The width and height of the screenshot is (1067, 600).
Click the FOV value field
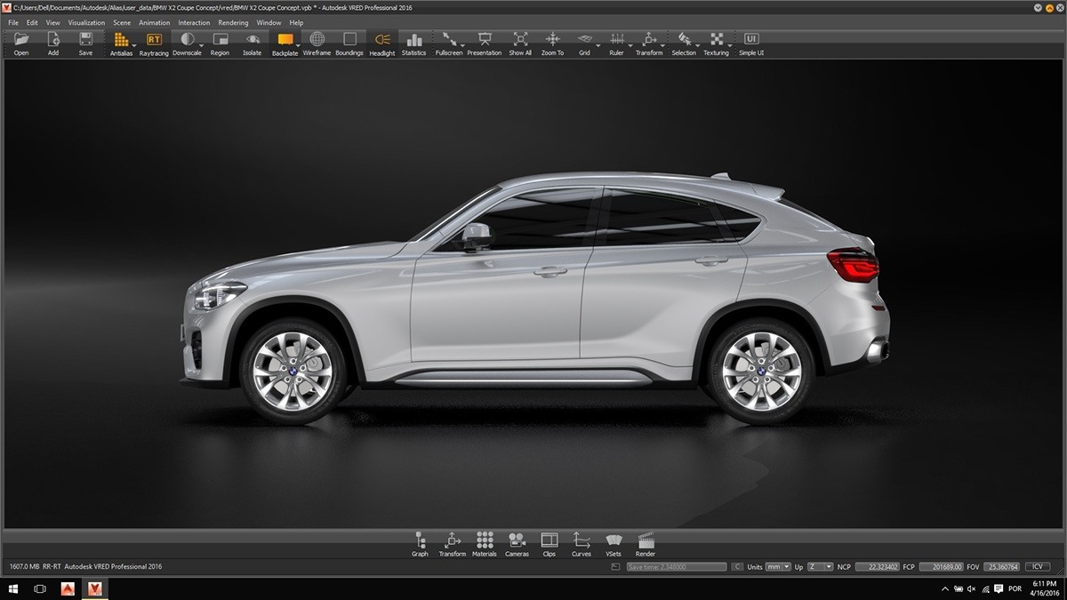1000,566
